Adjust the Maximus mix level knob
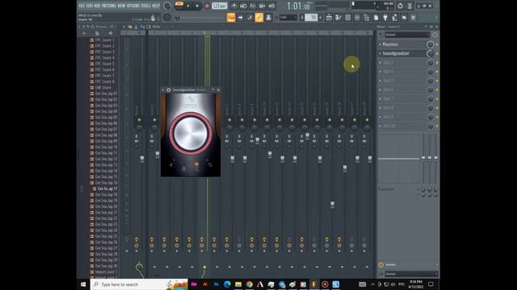Screen dimensions: 517x290 coord(431,44)
